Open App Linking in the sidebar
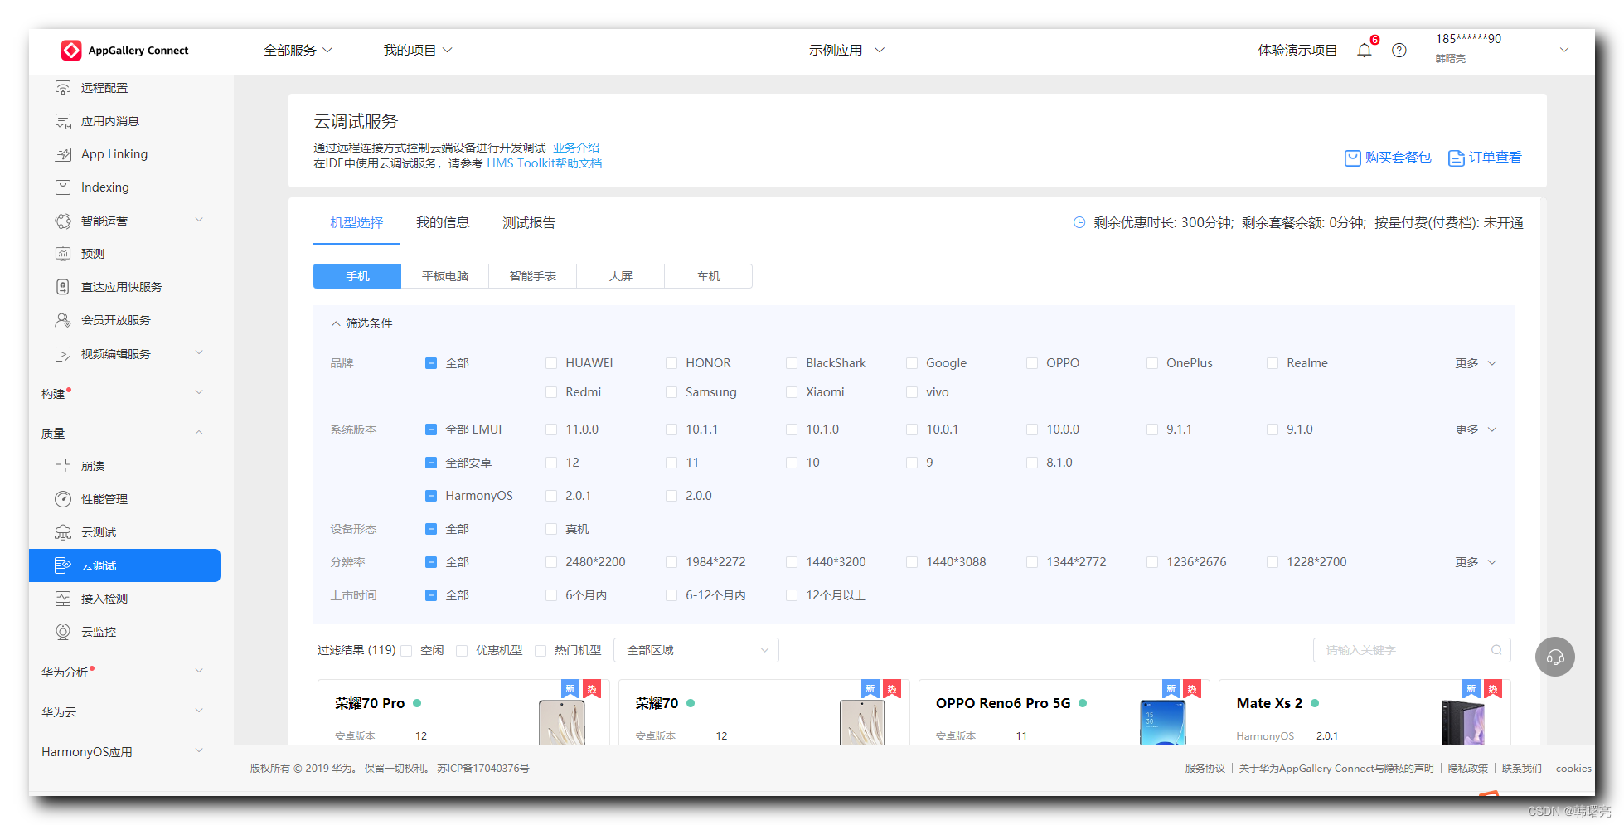1624x825 pixels. pyautogui.click(x=114, y=154)
